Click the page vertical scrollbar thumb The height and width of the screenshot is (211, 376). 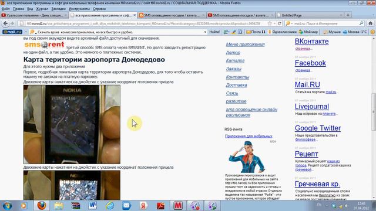374,112
